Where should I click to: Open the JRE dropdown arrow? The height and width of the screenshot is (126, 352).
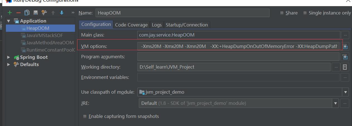click(336, 103)
